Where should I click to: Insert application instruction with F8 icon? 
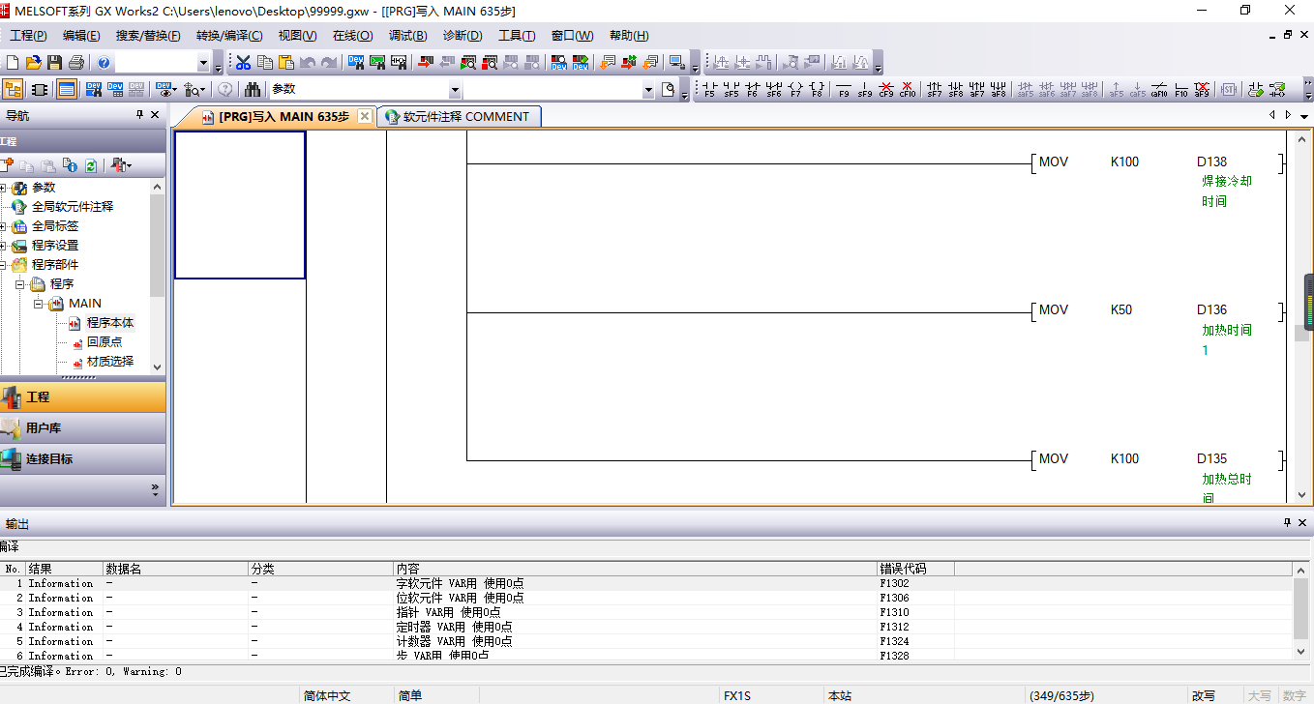click(x=817, y=90)
